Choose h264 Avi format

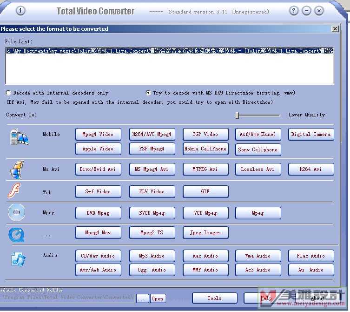point(311,169)
